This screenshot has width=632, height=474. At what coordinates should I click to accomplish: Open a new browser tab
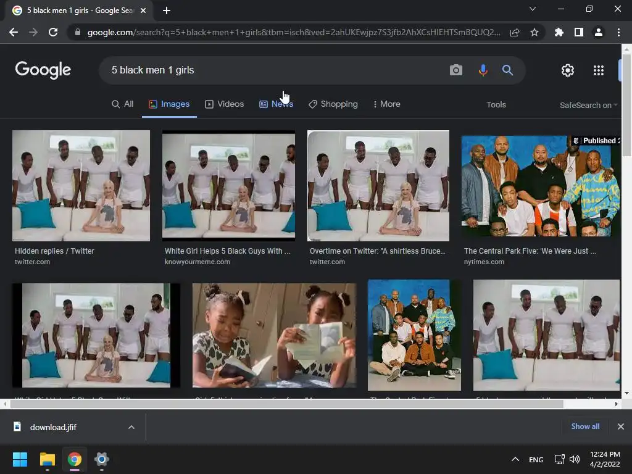[167, 10]
